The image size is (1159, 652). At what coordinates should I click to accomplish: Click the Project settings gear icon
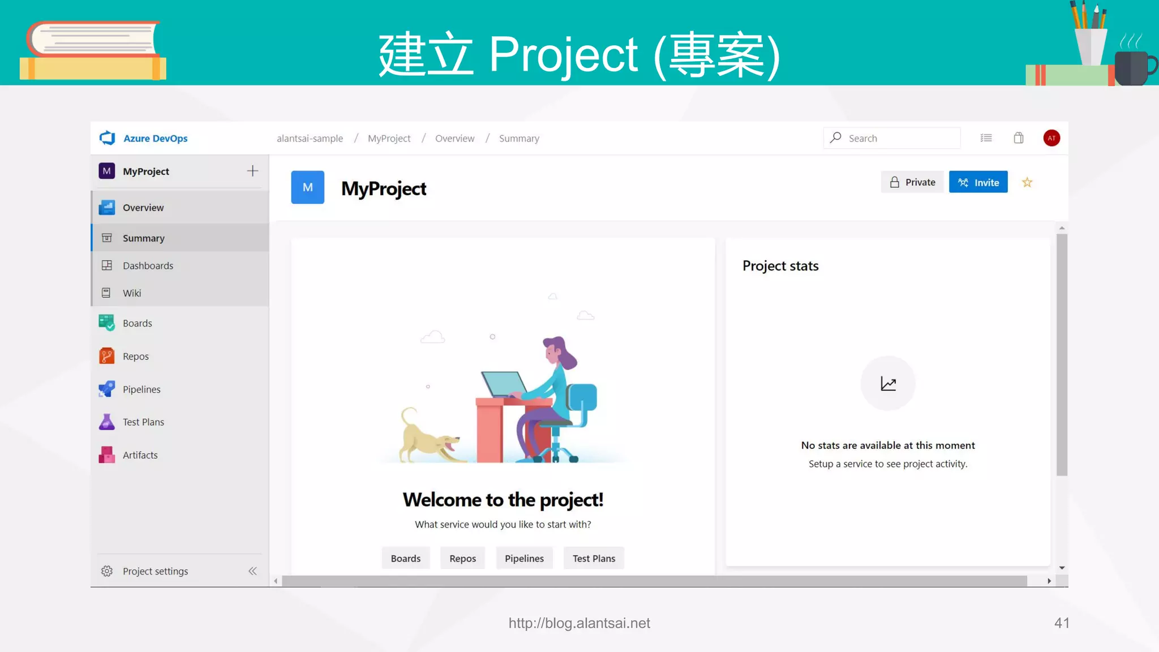[x=107, y=571]
